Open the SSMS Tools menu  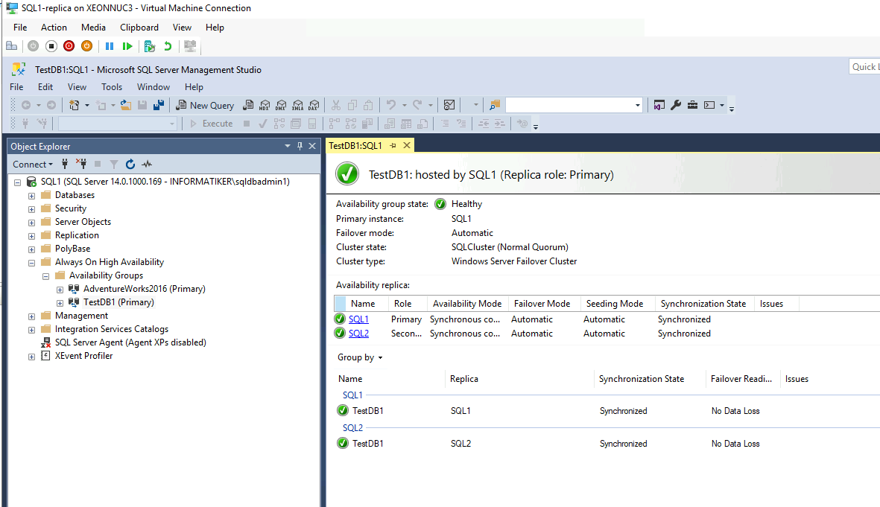point(112,87)
